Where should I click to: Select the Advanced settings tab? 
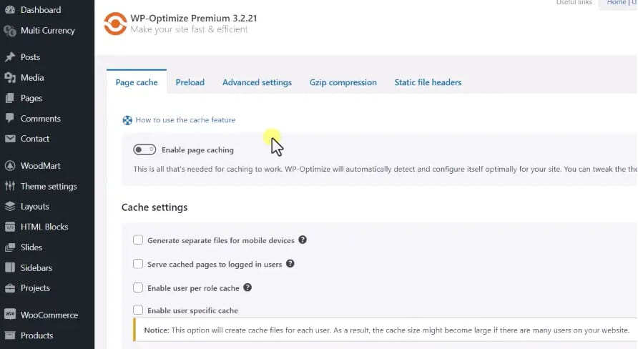point(257,82)
